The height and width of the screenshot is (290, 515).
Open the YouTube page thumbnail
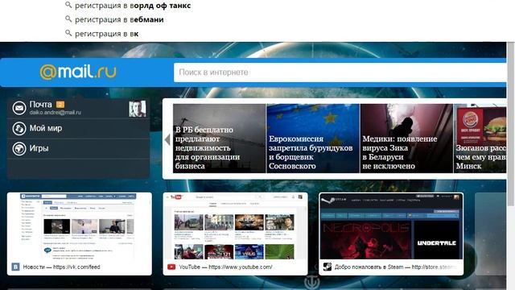[235, 227]
